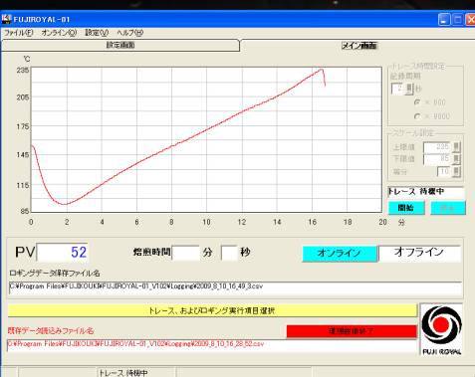475x377 pixels.
Task: Click the 焙煎時間 minutes (分) field
Action: (185, 253)
